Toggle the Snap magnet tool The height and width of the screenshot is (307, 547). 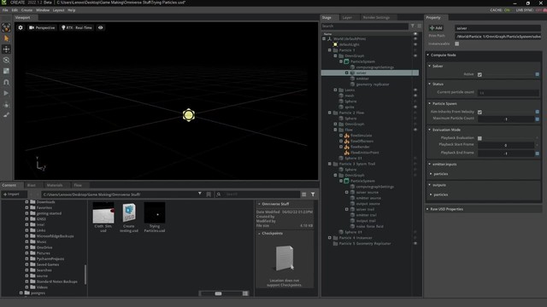pyautogui.click(x=6, y=82)
